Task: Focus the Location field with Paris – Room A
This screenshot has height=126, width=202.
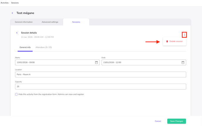Action: pos(100,74)
